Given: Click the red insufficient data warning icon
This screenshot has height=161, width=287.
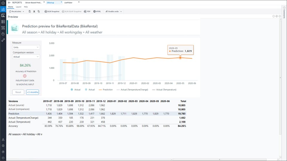Looking at the screenshot, I should 25,76.
